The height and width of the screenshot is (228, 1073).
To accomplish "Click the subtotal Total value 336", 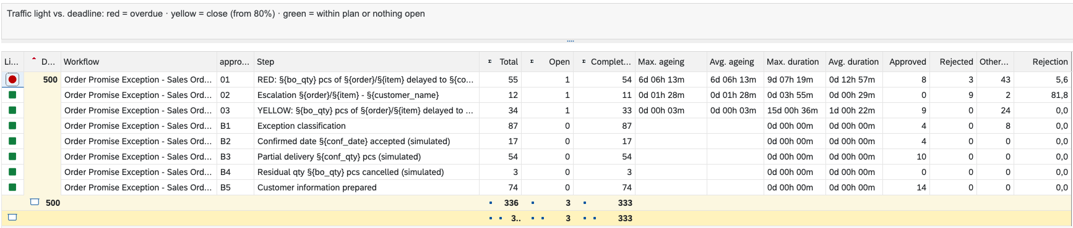I will click(511, 203).
